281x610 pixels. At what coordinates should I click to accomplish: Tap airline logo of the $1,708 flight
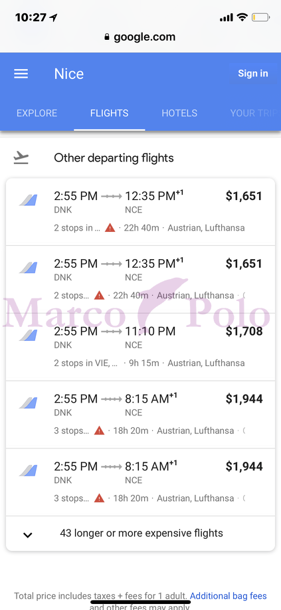pyautogui.click(x=29, y=336)
